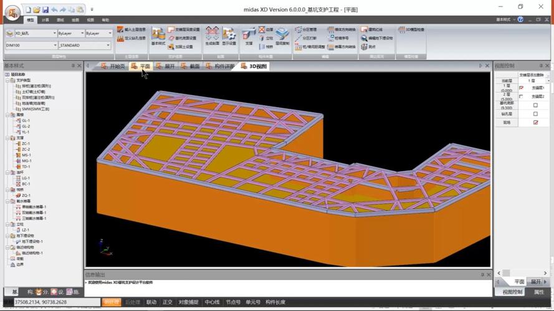The height and width of the screenshot is (311, 554).
Task: Click the undo arrow in quick access toolbar
Action: (54, 10)
